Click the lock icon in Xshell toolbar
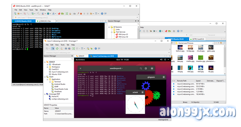Viewport: 241px width, 127px height. [x=70, y=14]
